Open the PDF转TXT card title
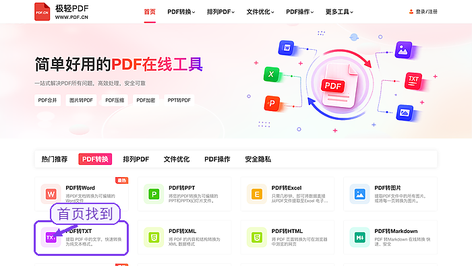472x266 pixels. pos(79,231)
